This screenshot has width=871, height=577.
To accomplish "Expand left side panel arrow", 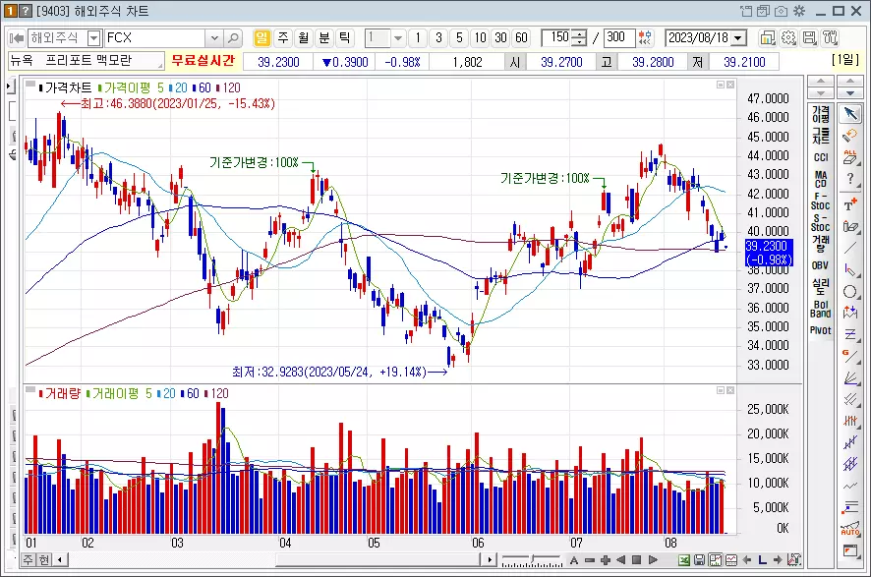I will point(10,87).
